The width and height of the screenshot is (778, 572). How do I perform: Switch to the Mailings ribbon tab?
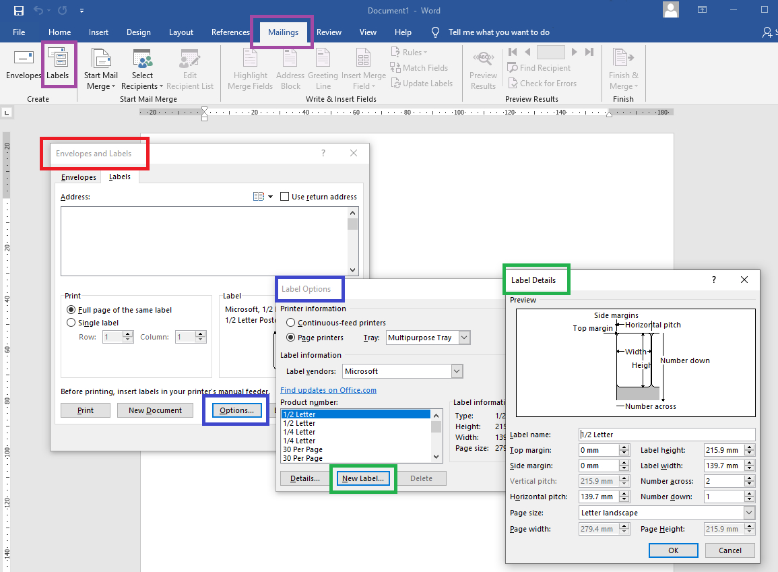pos(282,32)
